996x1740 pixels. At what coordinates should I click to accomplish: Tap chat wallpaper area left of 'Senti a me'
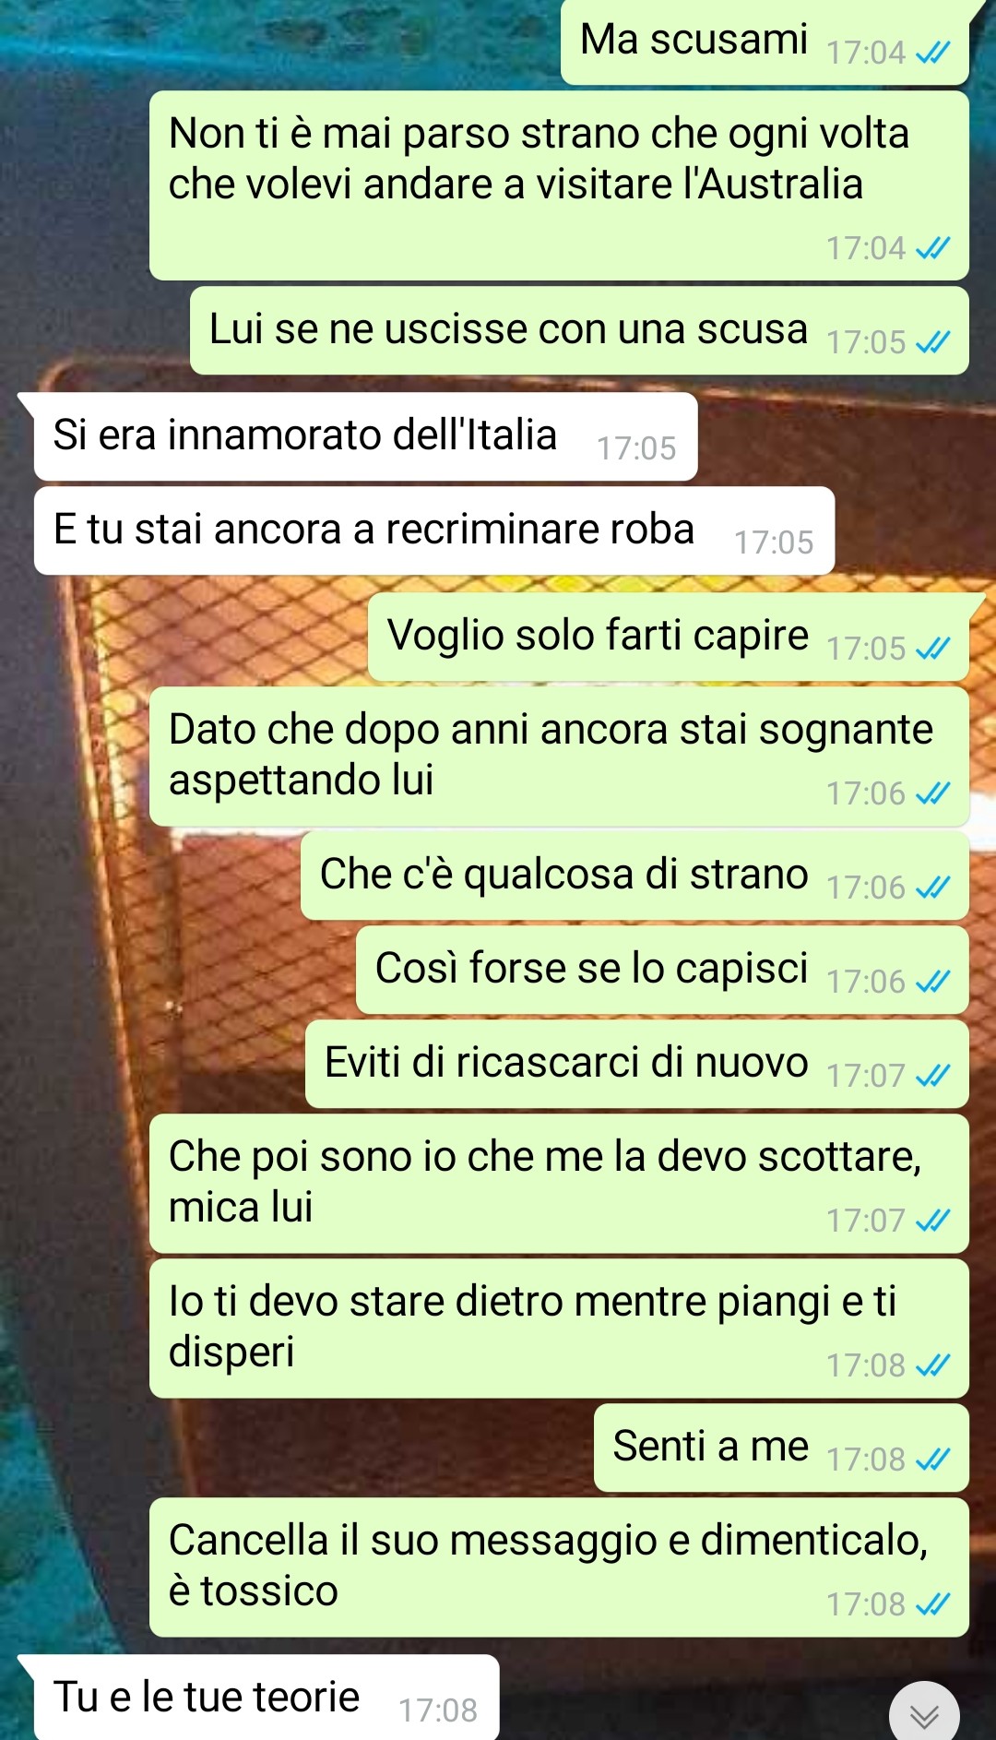(x=295, y=1448)
